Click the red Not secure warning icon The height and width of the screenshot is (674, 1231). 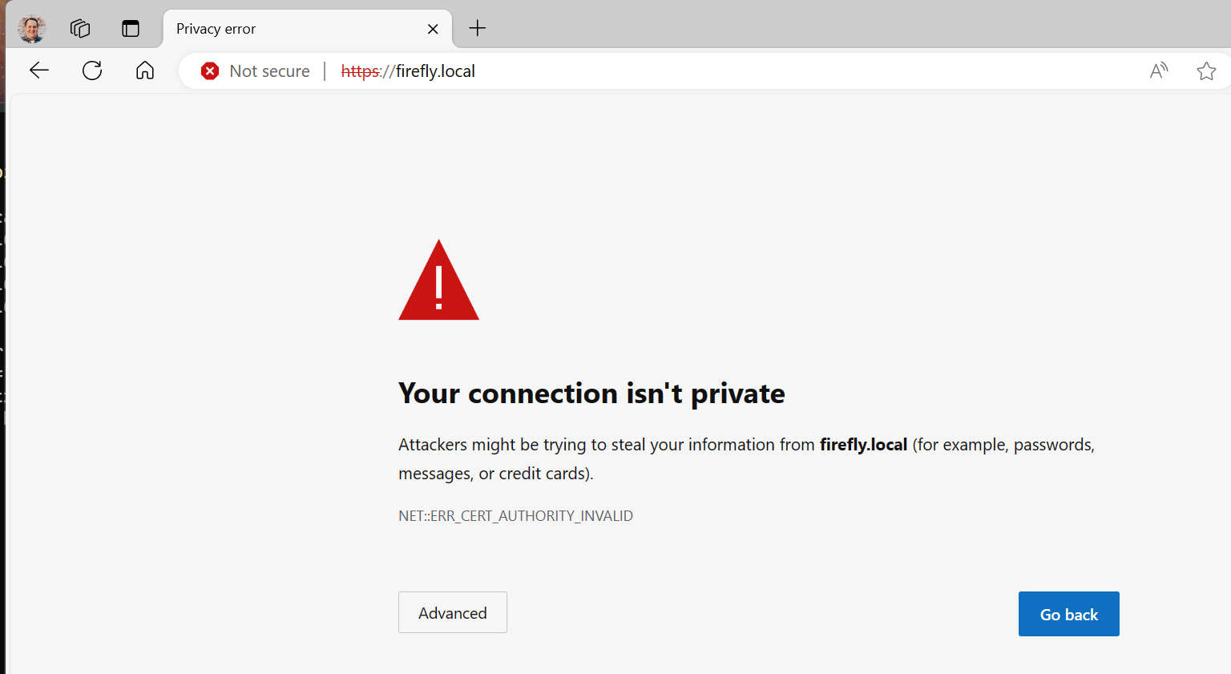click(210, 71)
